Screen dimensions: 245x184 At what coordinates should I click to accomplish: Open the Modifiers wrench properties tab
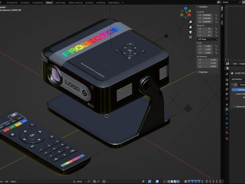pos(227,109)
